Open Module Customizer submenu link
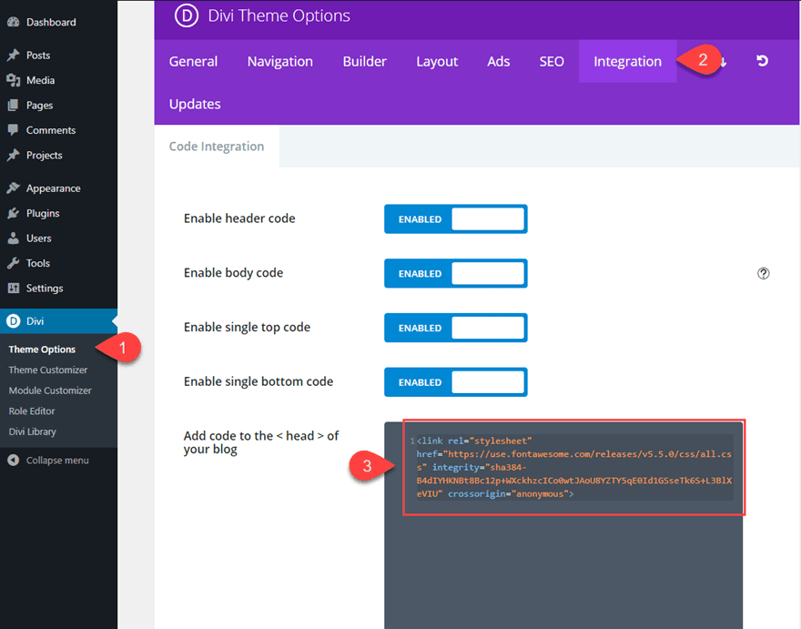 pyautogui.click(x=50, y=391)
